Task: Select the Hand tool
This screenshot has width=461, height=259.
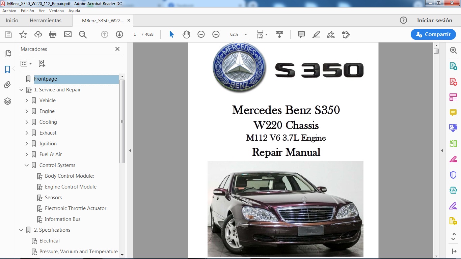Action: pos(186,34)
